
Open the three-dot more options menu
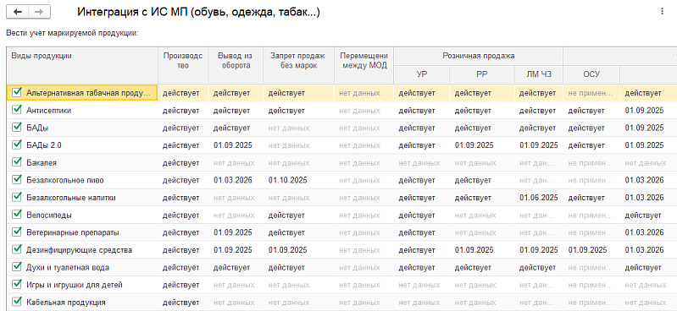[663, 12]
